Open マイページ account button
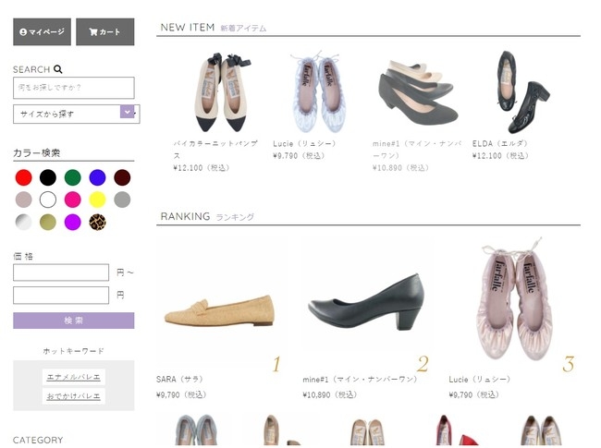The width and height of the screenshot is (601, 448). point(42,32)
